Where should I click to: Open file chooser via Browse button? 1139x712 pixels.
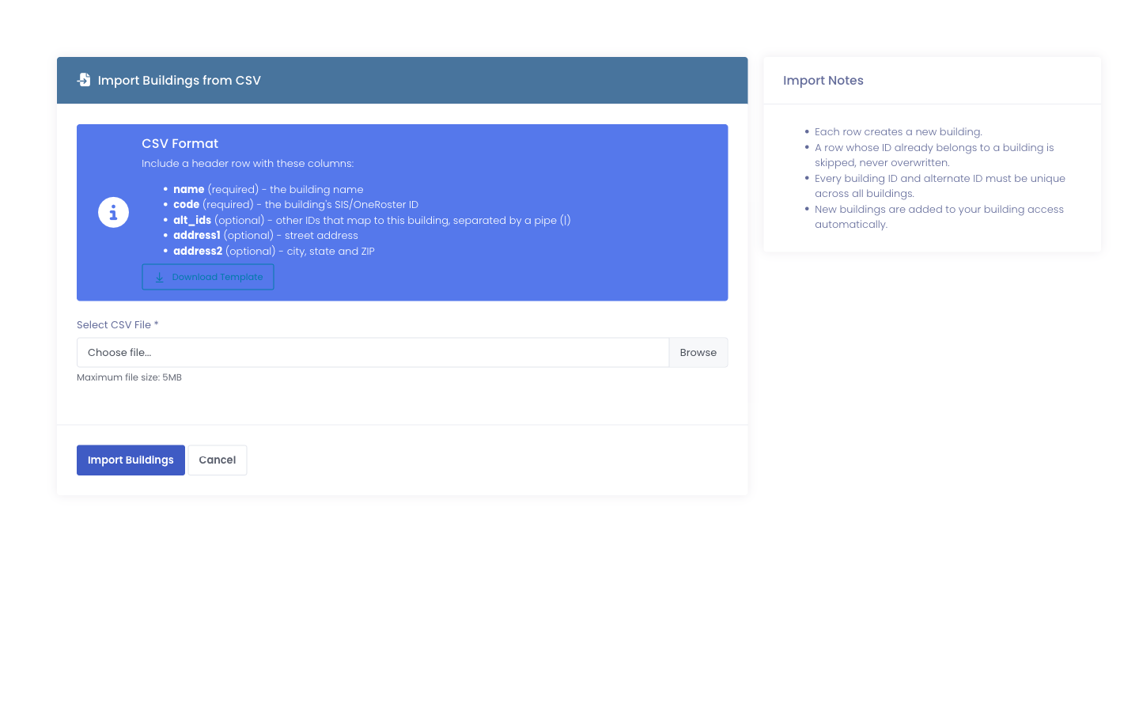click(x=698, y=353)
